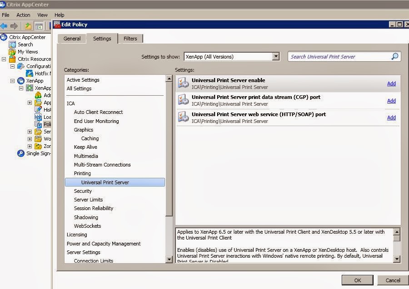This screenshot has width=409, height=289.
Task: Select the Session Reliability category
Action: [x=93, y=208]
